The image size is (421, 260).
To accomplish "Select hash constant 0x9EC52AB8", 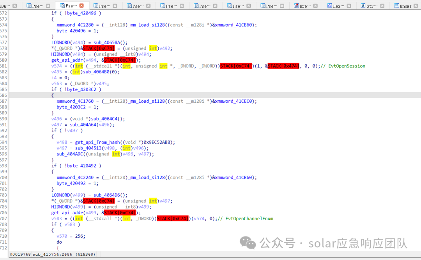I will (x=157, y=142).
